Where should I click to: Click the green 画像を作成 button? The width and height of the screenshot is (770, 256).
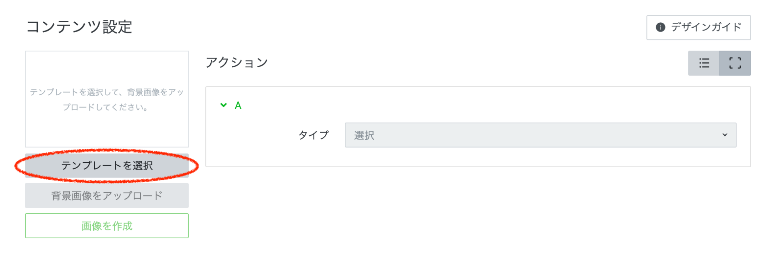107,226
